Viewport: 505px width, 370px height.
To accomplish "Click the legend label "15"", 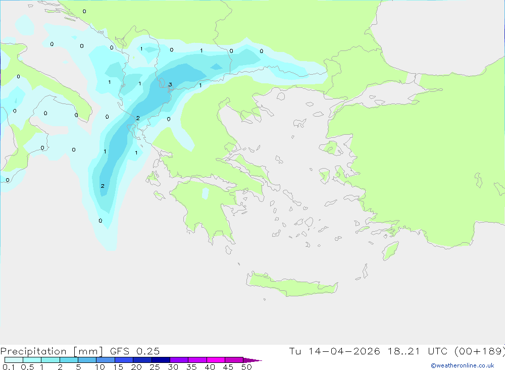I will [118, 367].
